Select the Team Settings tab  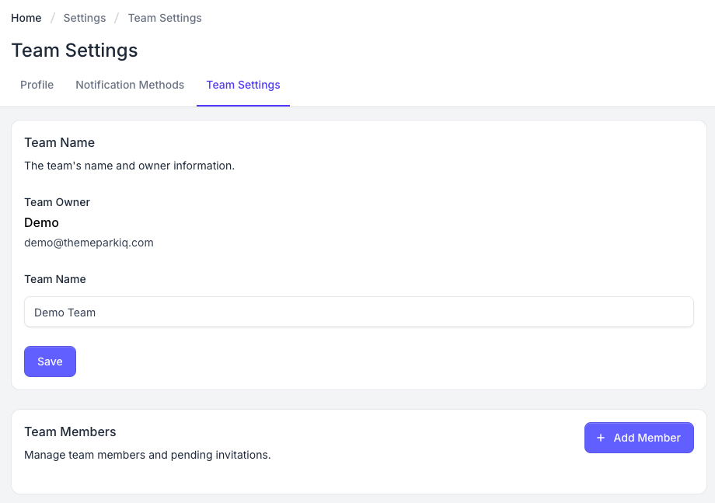(243, 85)
